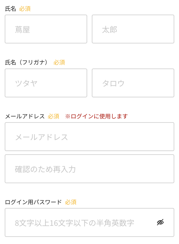Select the 確認のため再入力 email confirmation box
The height and width of the screenshot is (244, 179).
pyautogui.click(x=89, y=169)
